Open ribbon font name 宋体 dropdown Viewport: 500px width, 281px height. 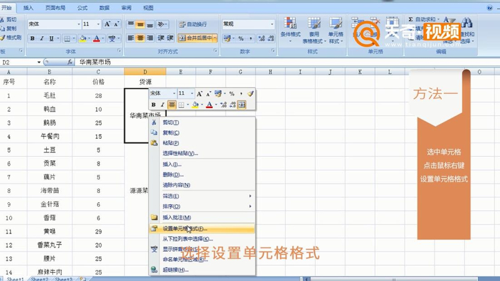click(79, 24)
